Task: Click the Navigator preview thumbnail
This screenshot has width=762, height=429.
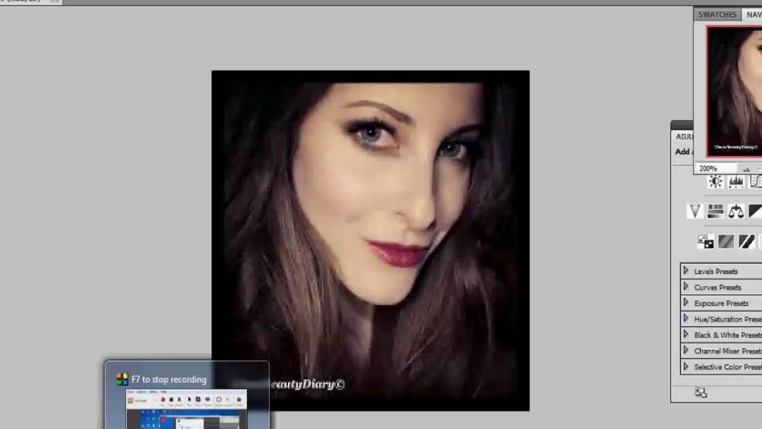Action: point(734,92)
